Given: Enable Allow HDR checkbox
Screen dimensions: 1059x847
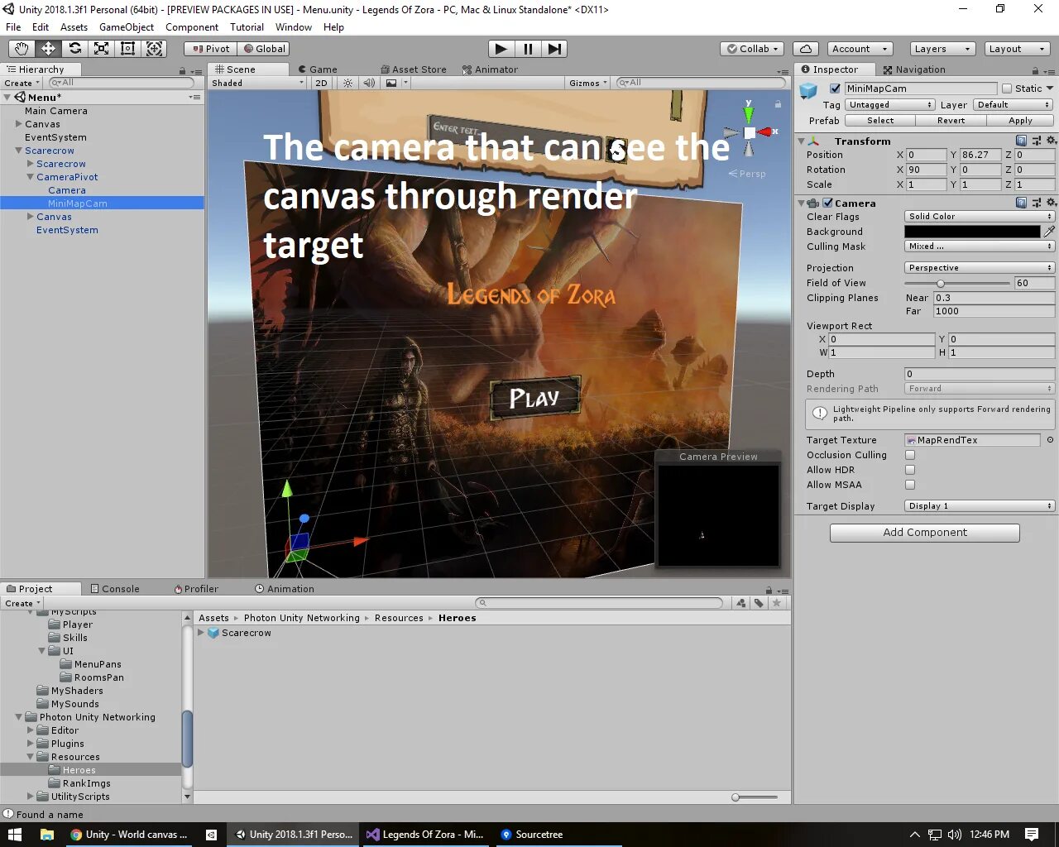Looking at the screenshot, I should (x=910, y=470).
